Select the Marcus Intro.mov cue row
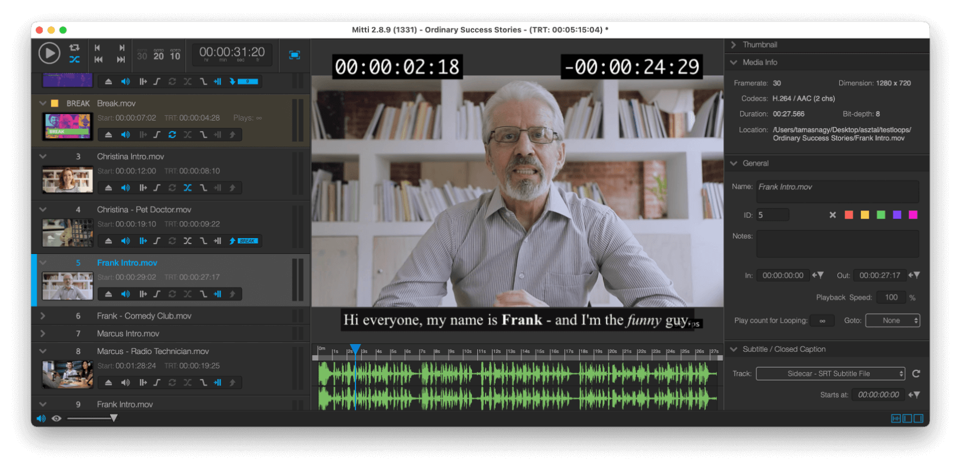The image size is (961, 468). pyautogui.click(x=171, y=333)
